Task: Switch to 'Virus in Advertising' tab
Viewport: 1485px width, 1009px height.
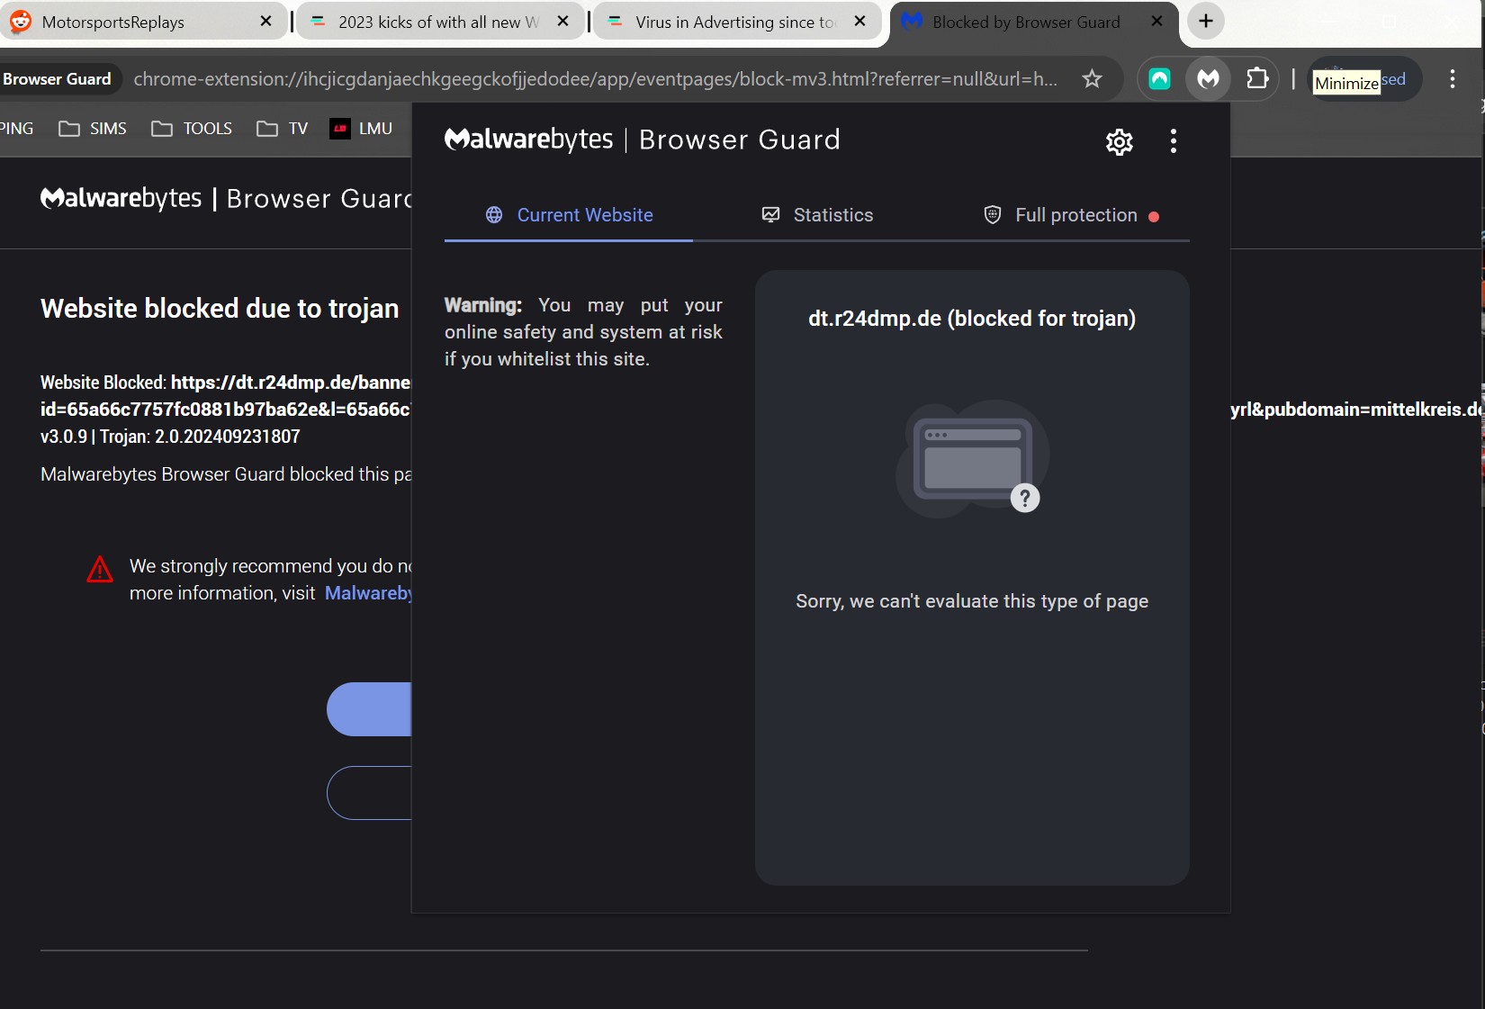Action: [x=736, y=22]
